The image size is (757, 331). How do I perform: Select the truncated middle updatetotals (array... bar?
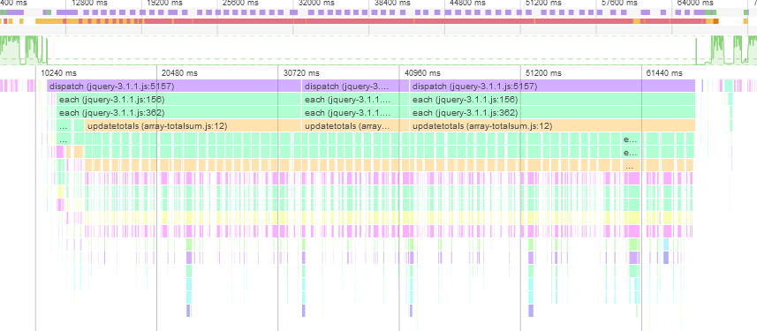click(355, 125)
